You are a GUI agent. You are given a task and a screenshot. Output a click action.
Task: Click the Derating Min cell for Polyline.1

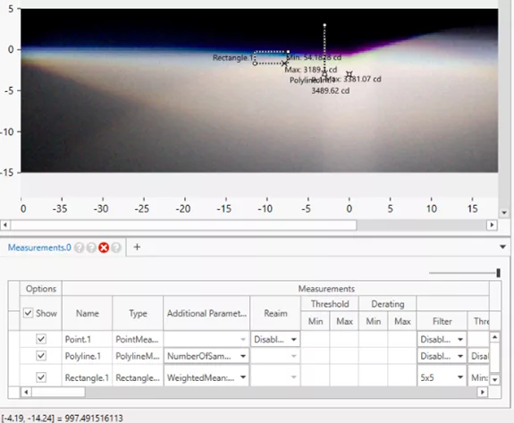point(373,356)
